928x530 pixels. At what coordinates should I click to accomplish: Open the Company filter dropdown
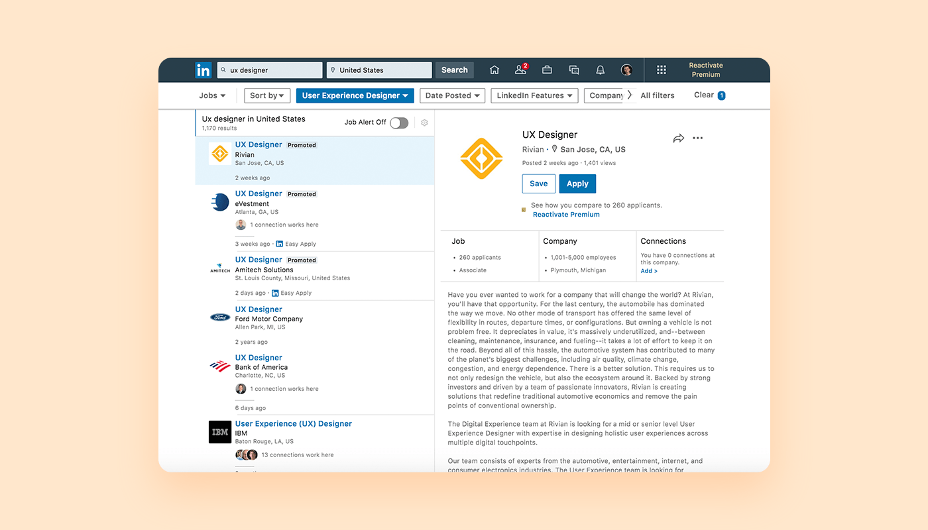pos(604,95)
